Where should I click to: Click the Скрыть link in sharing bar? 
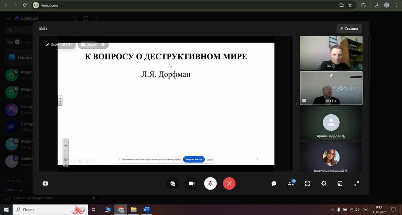(x=210, y=159)
